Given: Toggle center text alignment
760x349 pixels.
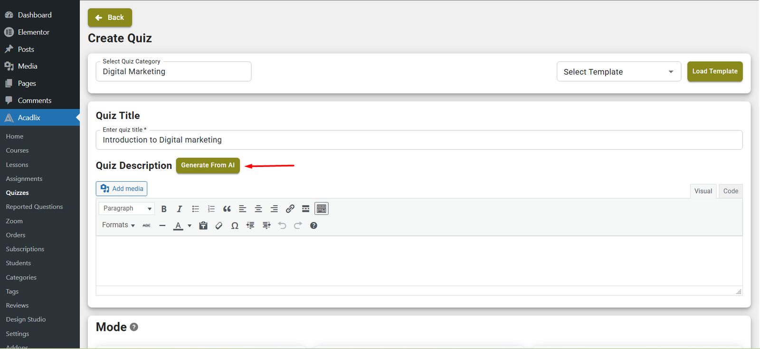Looking at the screenshot, I should tap(258, 209).
